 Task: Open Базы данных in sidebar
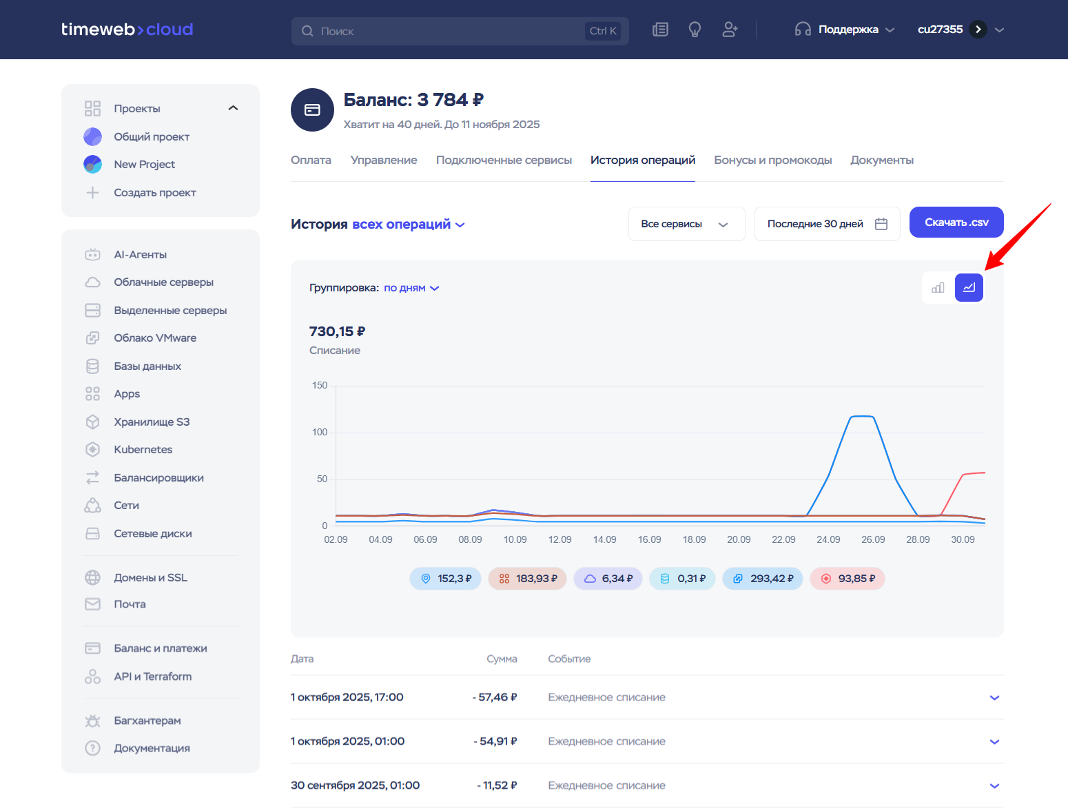pos(147,366)
